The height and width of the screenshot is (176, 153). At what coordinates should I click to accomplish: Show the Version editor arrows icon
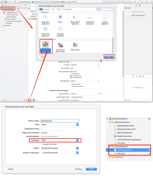pyautogui.click(x=139, y=2)
